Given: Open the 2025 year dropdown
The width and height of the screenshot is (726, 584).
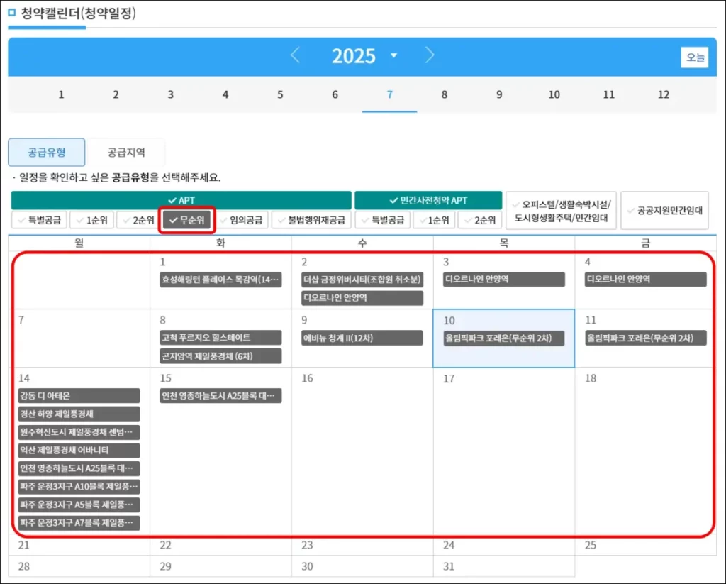Looking at the screenshot, I should coord(393,55).
